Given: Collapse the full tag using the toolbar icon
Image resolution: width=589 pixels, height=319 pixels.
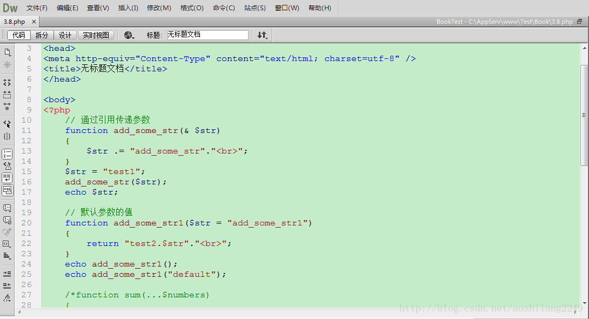Looking at the screenshot, I should pyautogui.click(x=7, y=83).
